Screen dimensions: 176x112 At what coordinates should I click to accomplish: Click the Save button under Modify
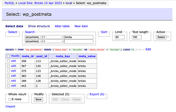click(x=38, y=99)
